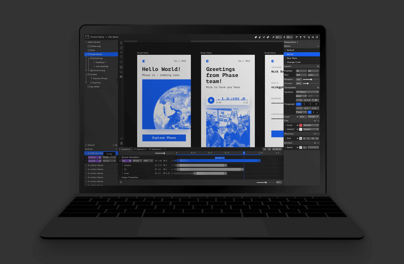Open the Bold font weight dropdown
404x264 pixels.
(301, 96)
